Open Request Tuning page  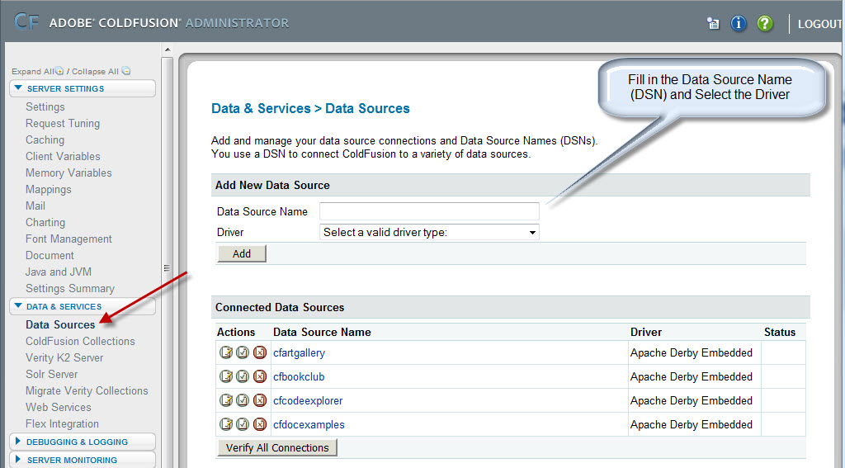click(x=63, y=124)
